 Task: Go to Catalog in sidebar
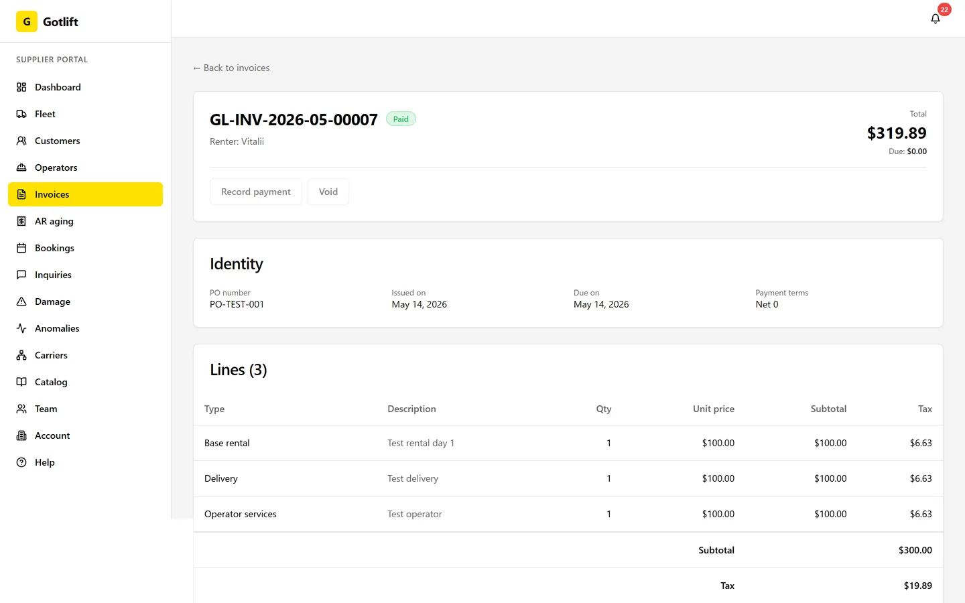85,382
